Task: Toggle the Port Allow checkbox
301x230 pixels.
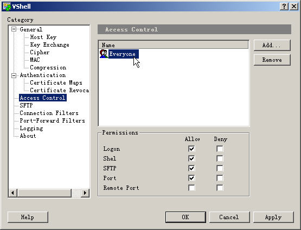Action: pos(191,178)
